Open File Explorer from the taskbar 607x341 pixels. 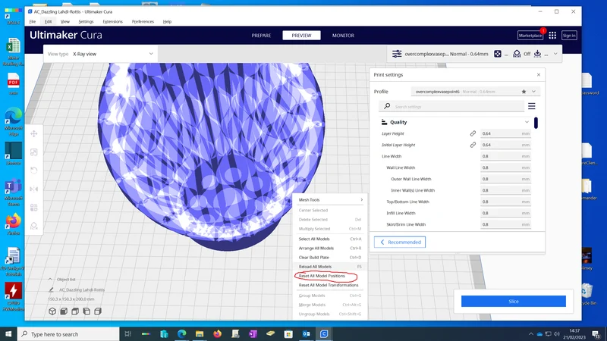click(200, 333)
